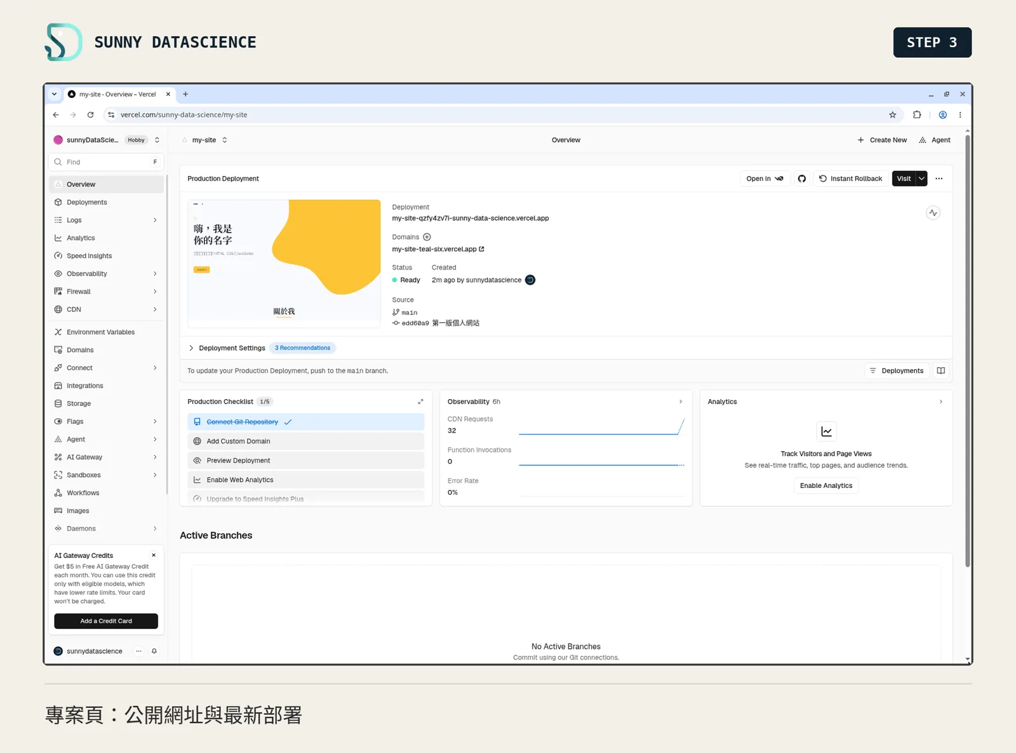Screen dimensions: 1016x753
Task: Open Workflows in the sidebar
Action: (106, 492)
